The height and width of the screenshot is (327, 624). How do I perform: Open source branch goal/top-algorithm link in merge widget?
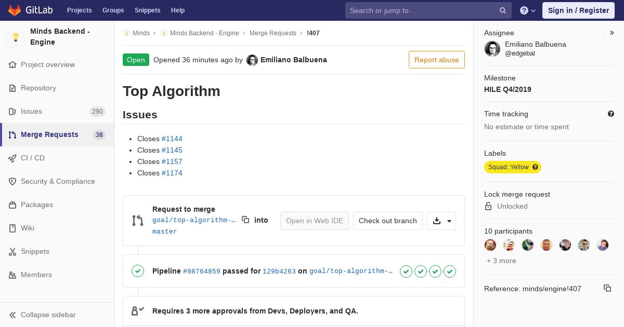pos(194,220)
